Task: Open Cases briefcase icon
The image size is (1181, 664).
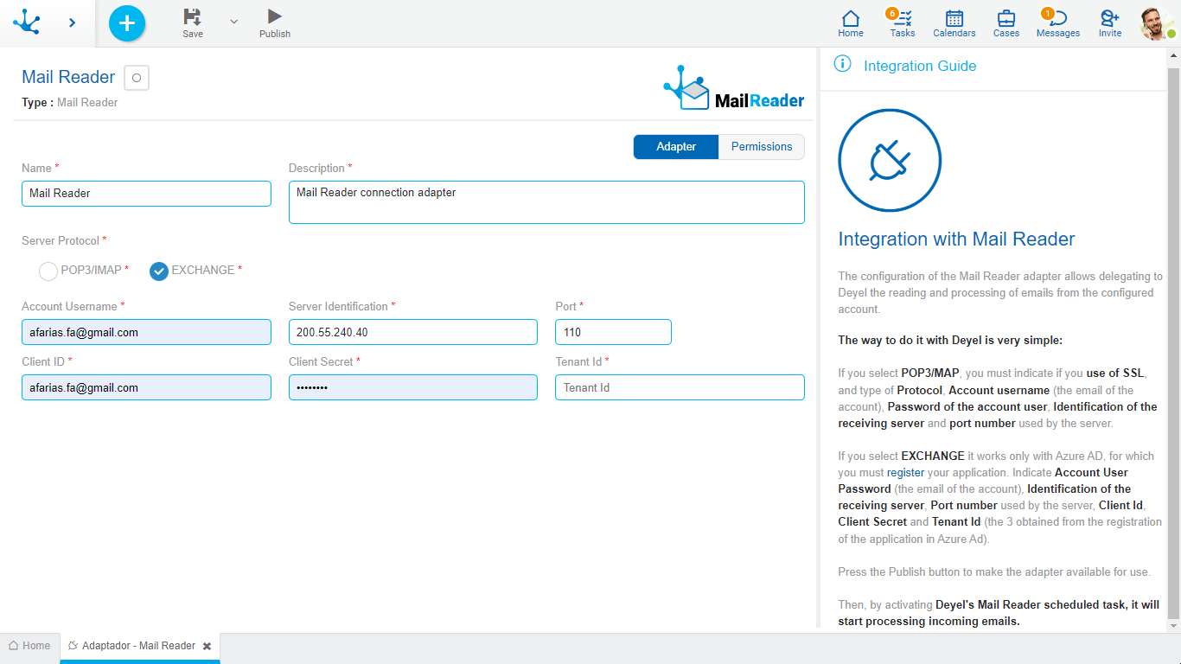Action: pyautogui.click(x=1005, y=18)
